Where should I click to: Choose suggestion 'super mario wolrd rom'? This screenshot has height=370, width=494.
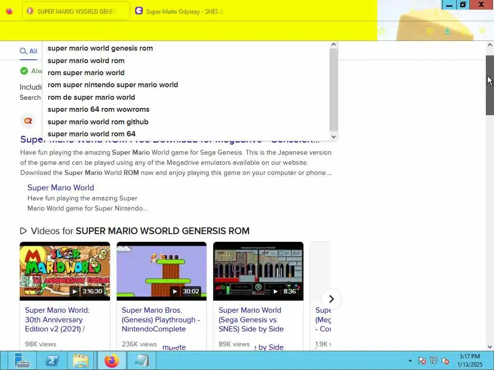86,60
